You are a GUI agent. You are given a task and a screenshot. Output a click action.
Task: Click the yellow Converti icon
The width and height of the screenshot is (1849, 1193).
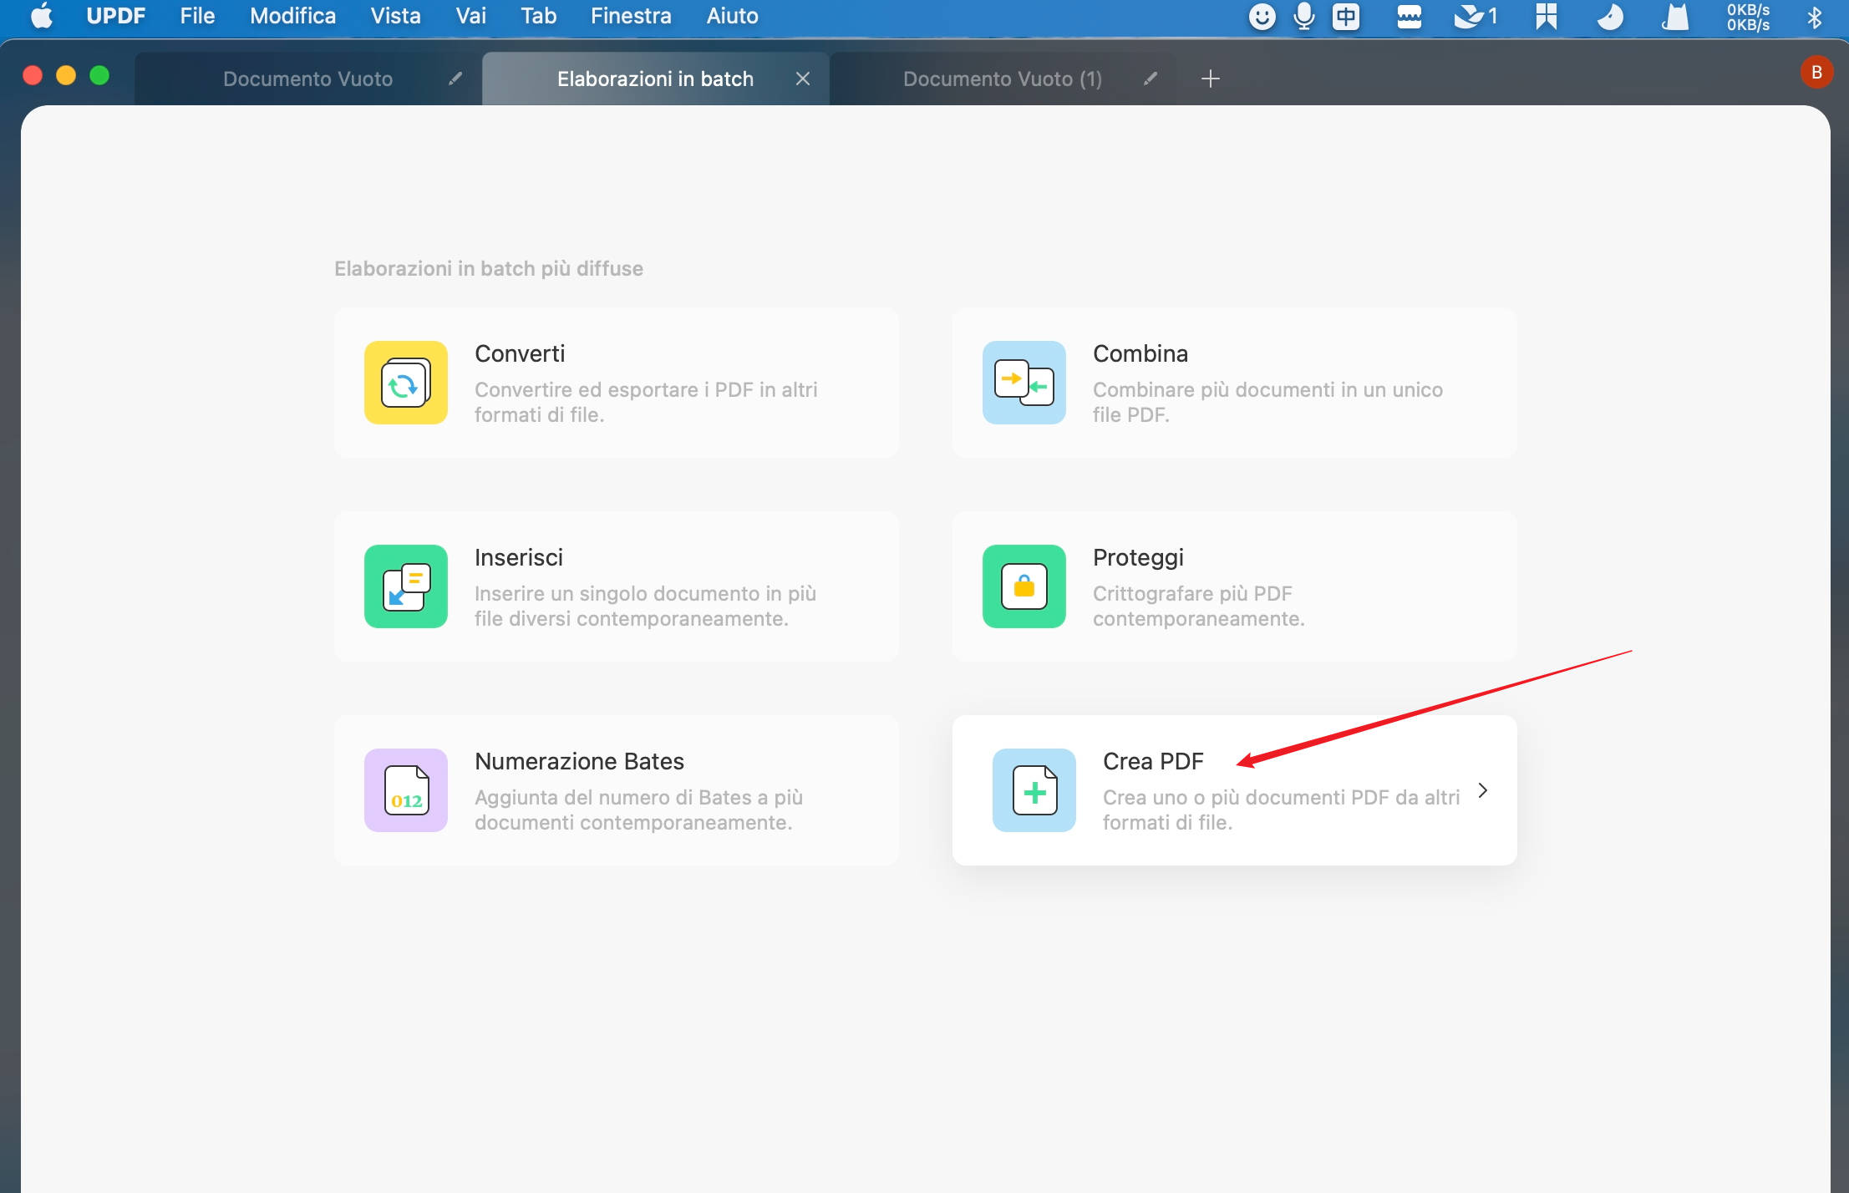(x=406, y=383)
